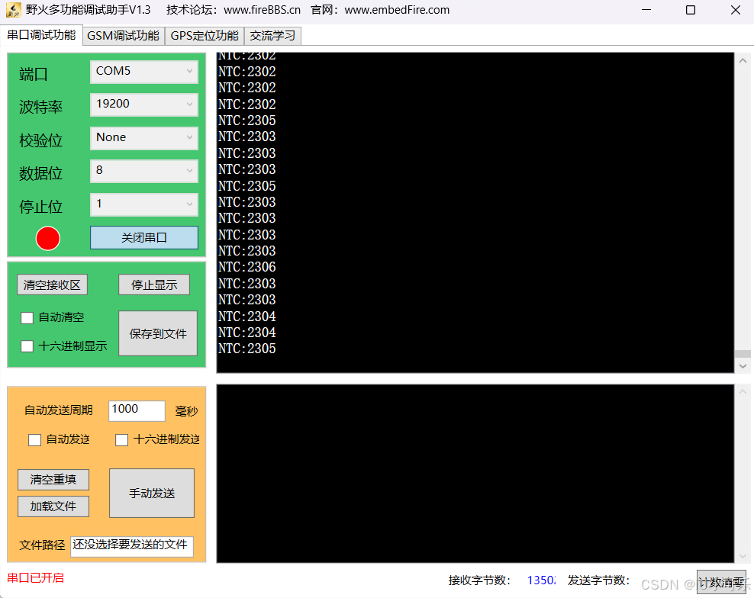Viewport: 754px width, 598px height.
Task: Switch to GPS定位功能 tab
Action: click(205, 36)
